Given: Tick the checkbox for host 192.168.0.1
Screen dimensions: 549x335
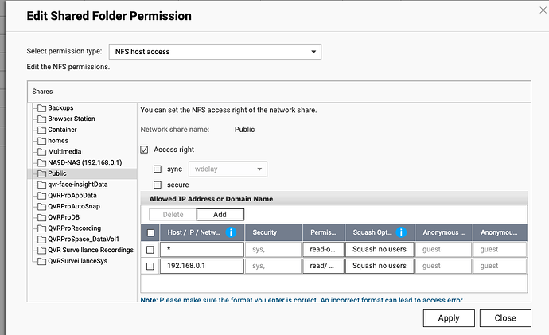Looking at the screenshot, I should (x=151, y=266).
